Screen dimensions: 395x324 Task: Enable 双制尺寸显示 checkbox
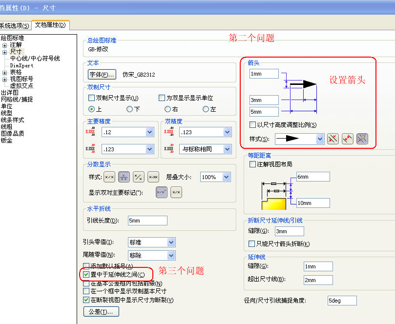pyautogui.click(x=91, y=98)
